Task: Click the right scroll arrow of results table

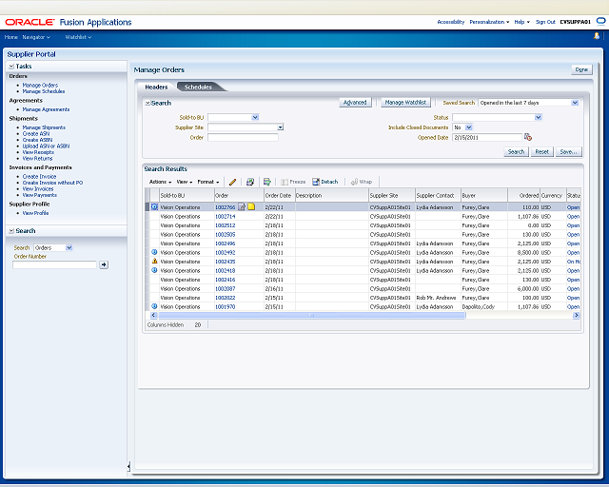Action: [x=577, y=315]
